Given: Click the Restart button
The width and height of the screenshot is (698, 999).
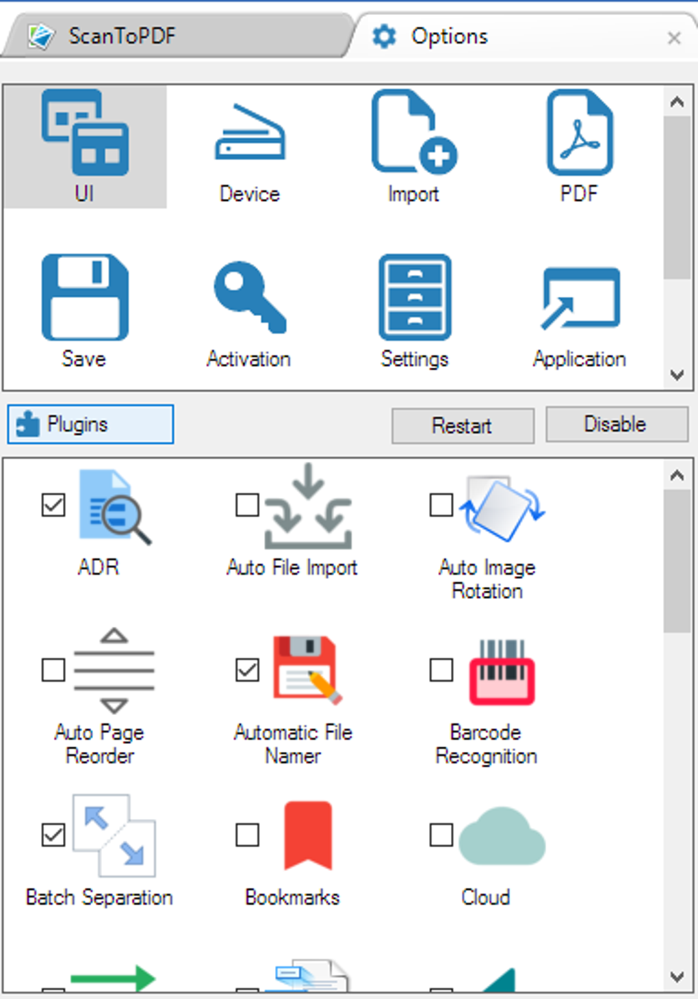Looking at the screenshot, I should pyautogui.click(x=463, y=426).
